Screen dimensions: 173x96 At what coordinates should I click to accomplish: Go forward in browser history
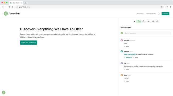(x=6, y=7)
